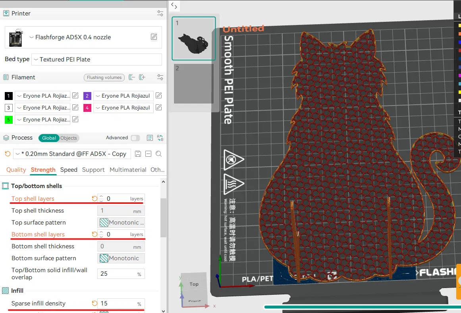The width and height of the screenshot is (461, 313).
Task: Select Global process scope
Action: coord(49,138)
